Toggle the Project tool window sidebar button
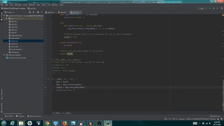 [x=1, y=16]
